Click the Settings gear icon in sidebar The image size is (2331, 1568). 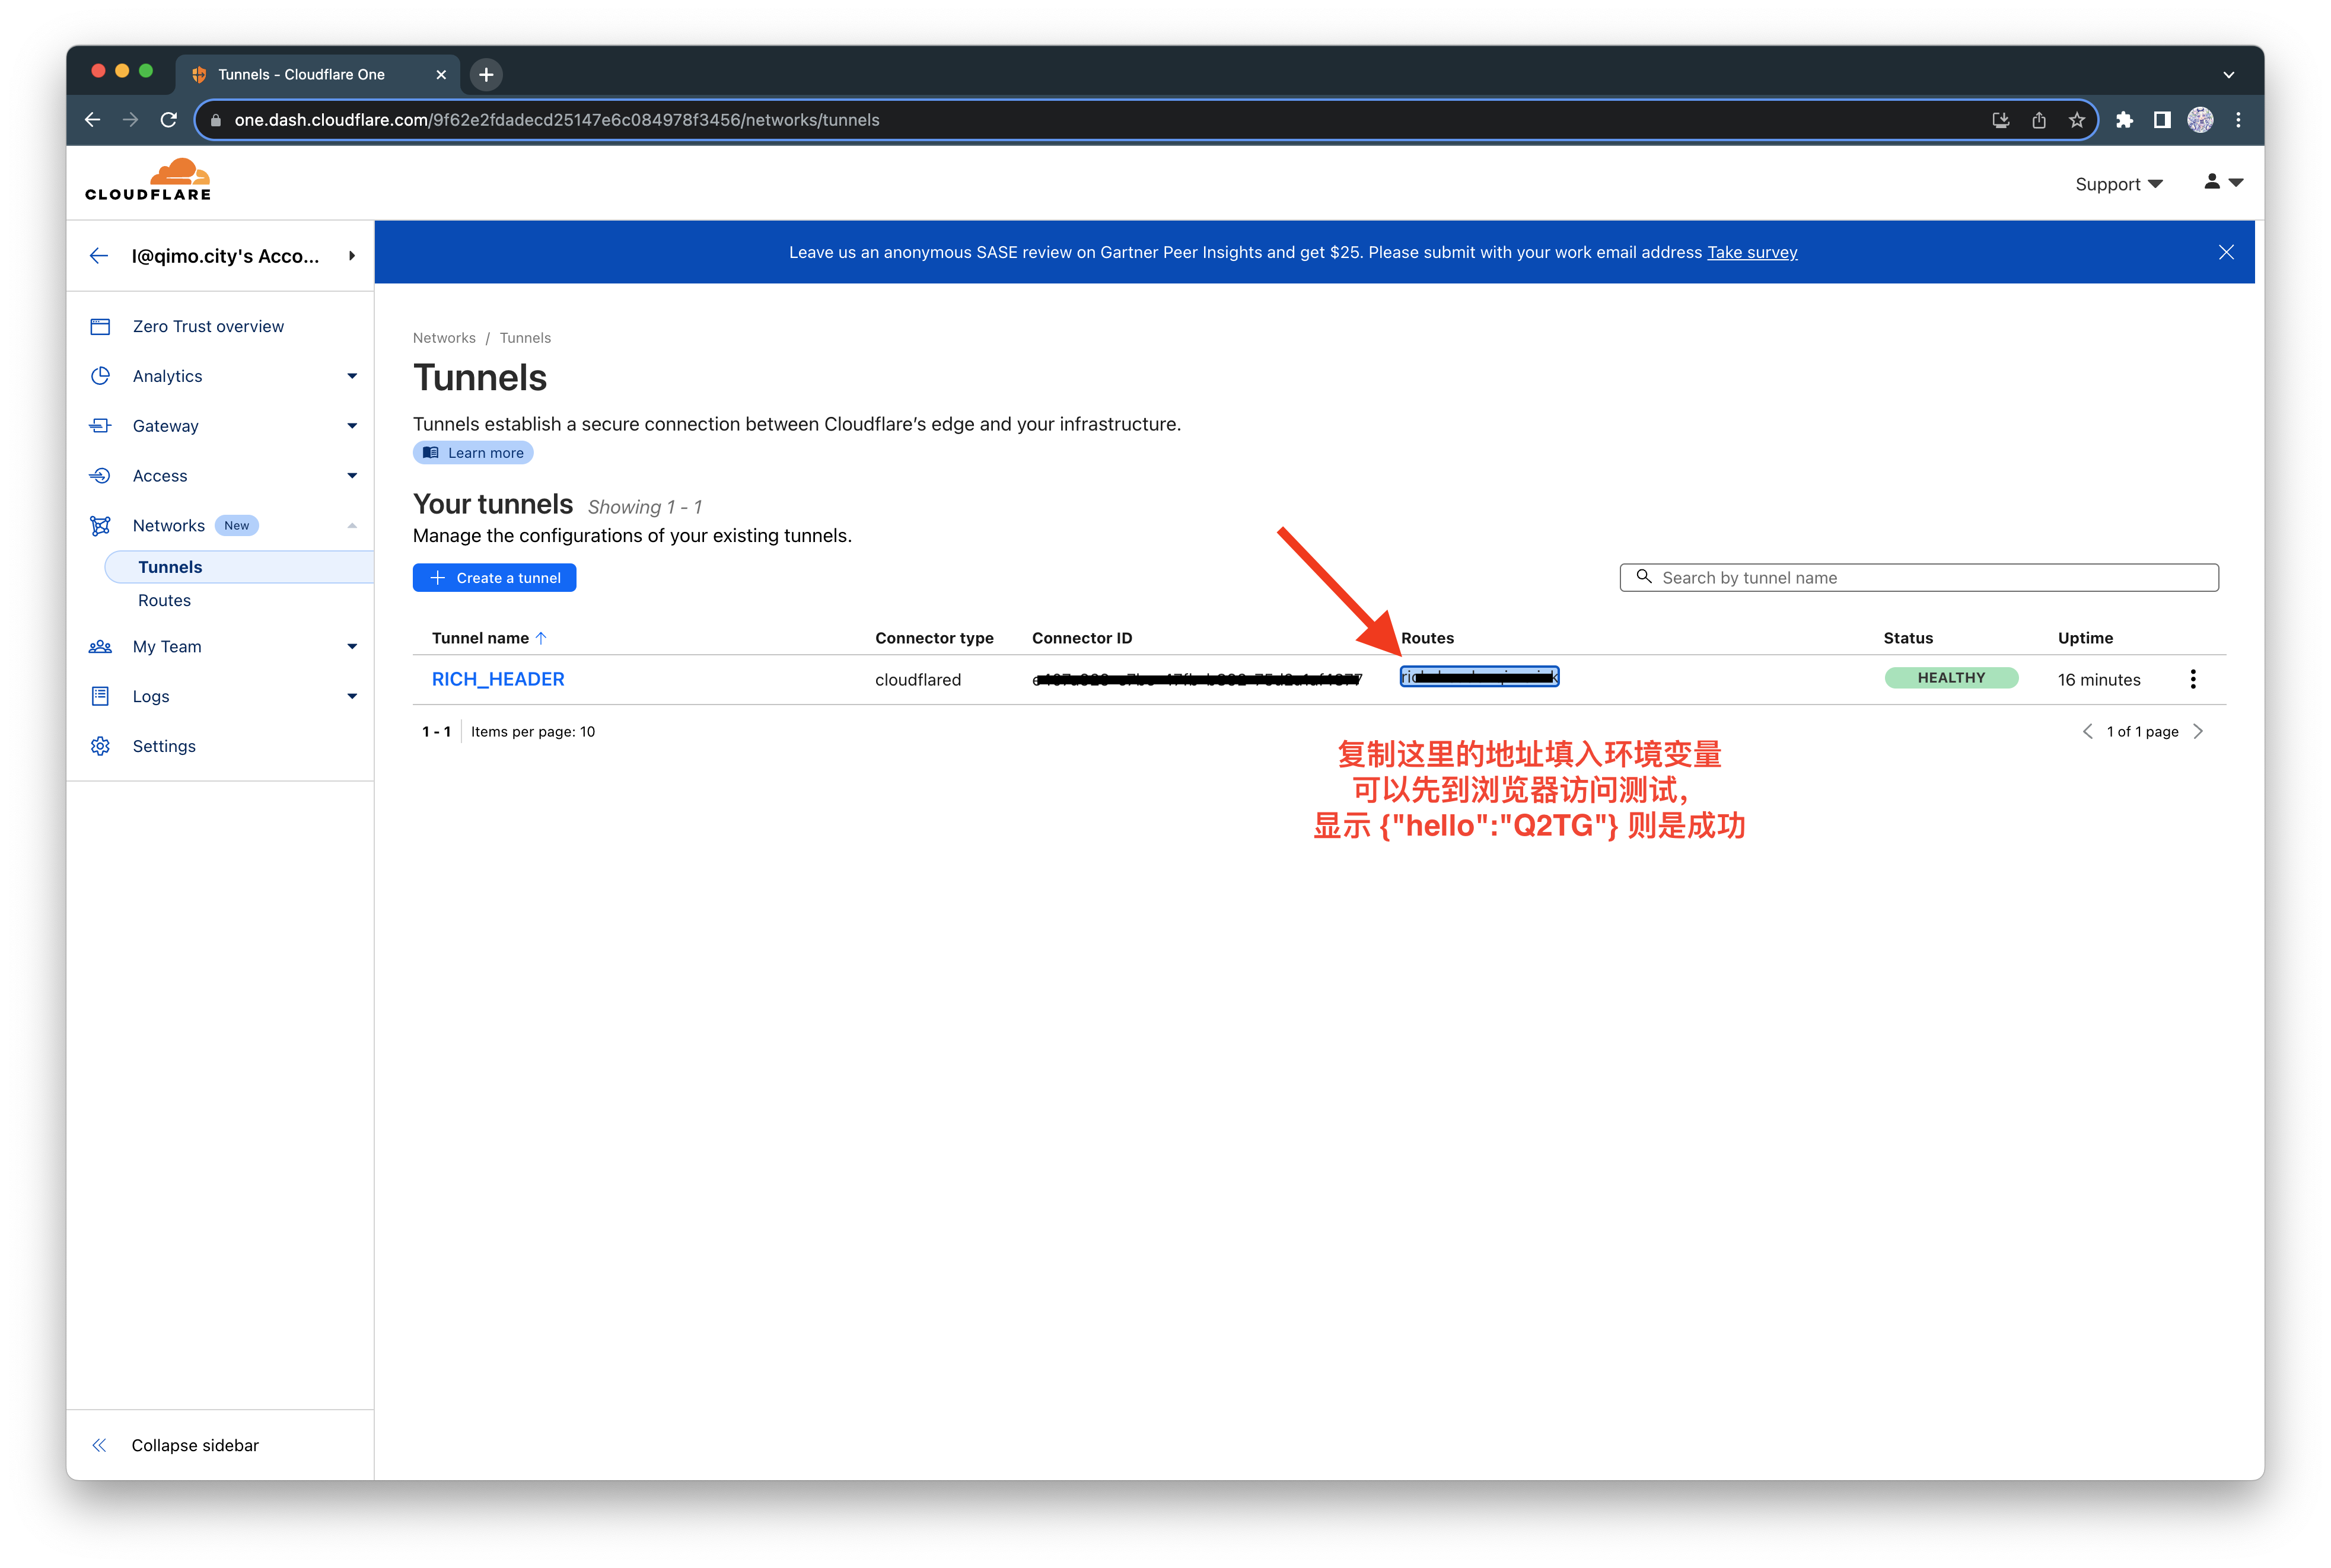click(100, 746)
